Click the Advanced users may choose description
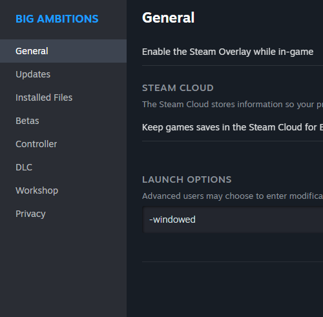Viewport: 323px width, 317px height. pos(233,196)
